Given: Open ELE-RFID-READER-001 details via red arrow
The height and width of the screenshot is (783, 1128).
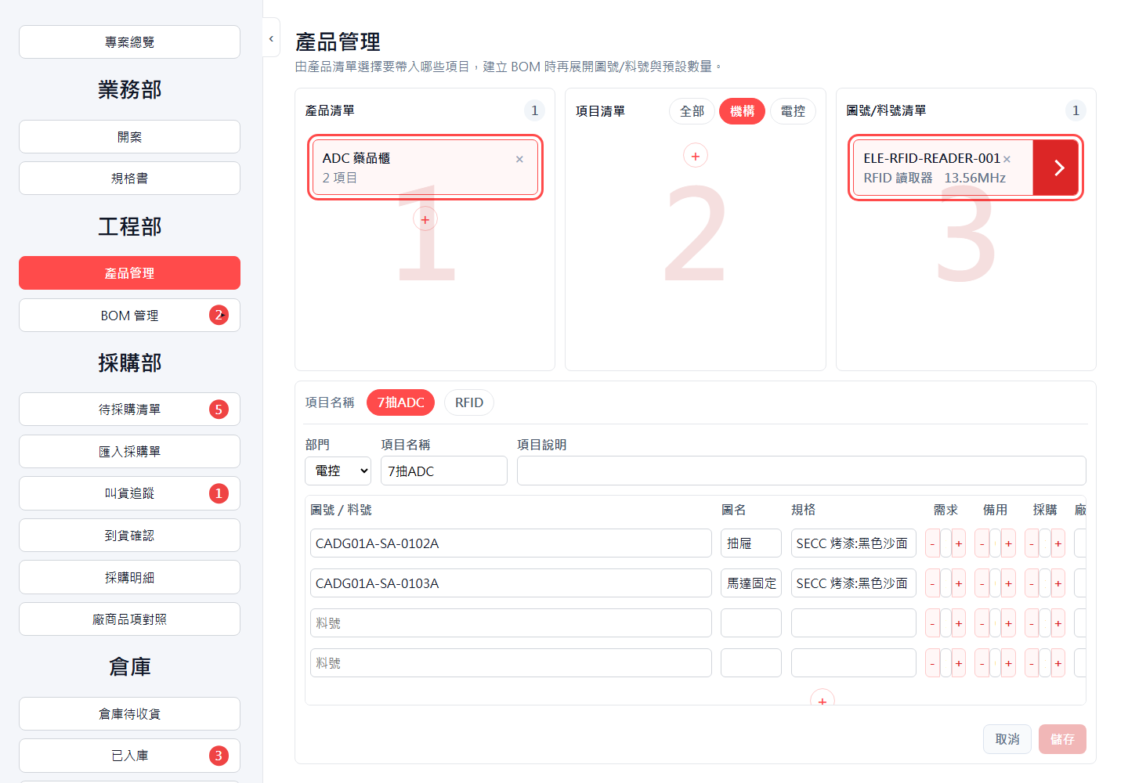Looking at the screenshot, I should point(1057,168).
